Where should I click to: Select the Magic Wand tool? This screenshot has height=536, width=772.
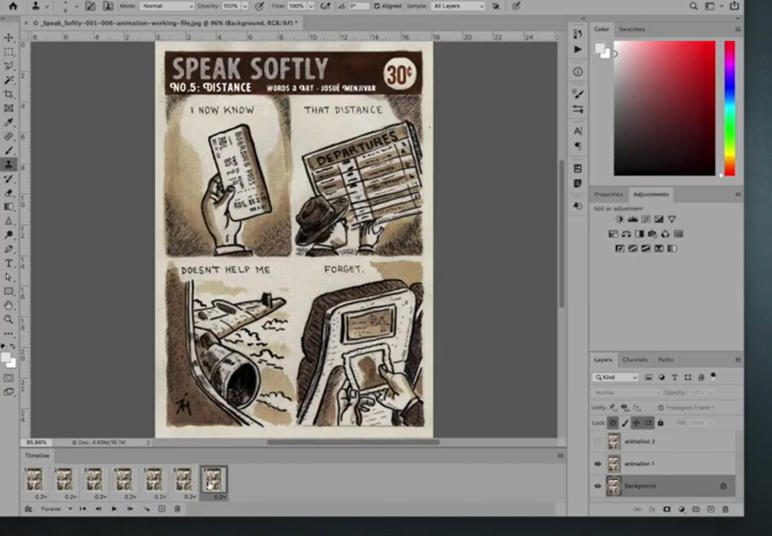coord(9,80)
